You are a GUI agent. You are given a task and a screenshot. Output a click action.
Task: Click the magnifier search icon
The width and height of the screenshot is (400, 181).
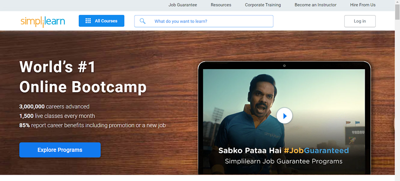(x=143, y=21)
